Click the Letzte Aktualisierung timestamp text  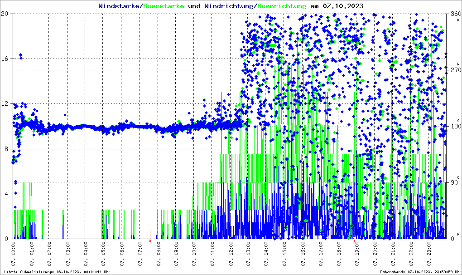(x=56, y=272)
